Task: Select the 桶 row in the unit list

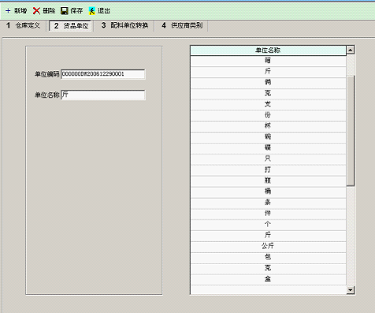Action: tap(268, 192)
